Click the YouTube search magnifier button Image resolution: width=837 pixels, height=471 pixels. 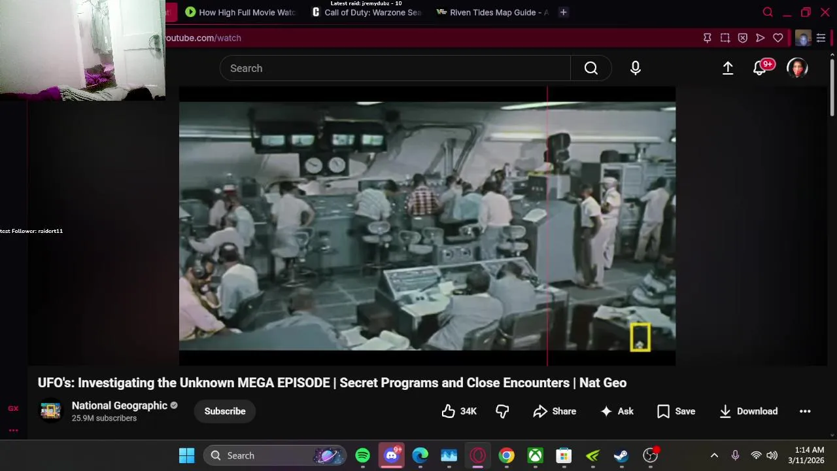[591, 68]
